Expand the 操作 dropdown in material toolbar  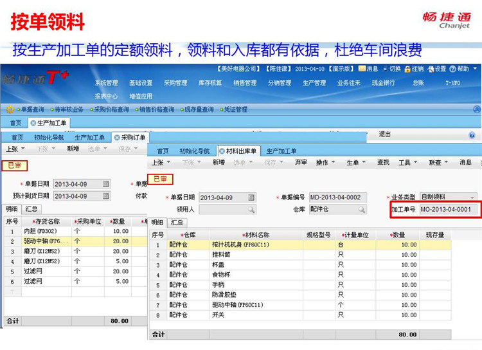point(325,163)
